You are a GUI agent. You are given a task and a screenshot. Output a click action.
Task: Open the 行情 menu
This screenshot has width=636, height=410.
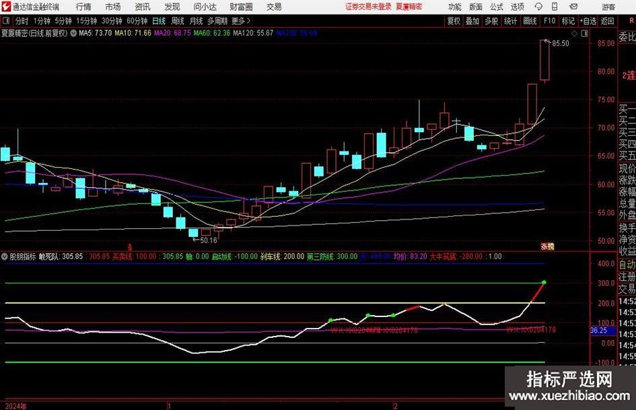point(83,7)
